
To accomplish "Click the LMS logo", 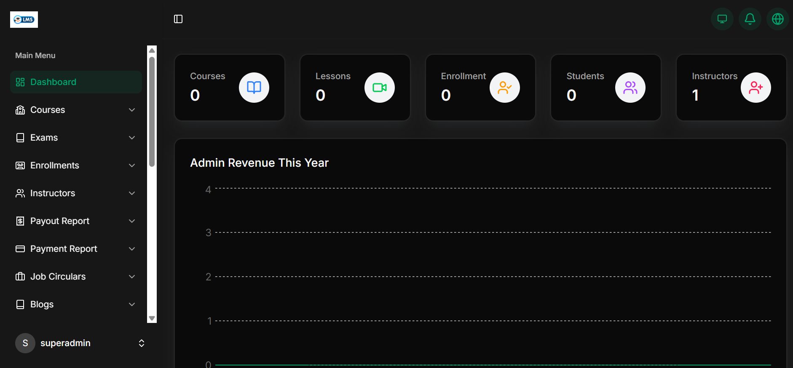I will pos(24,19).
